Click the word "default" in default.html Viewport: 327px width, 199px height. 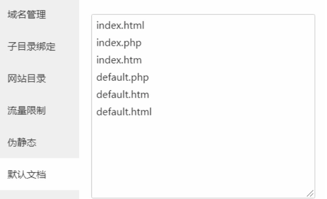click(x=109, y=112)
